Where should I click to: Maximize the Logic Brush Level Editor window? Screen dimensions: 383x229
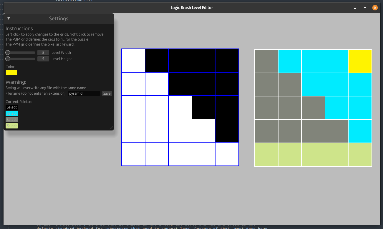[365, 8]
